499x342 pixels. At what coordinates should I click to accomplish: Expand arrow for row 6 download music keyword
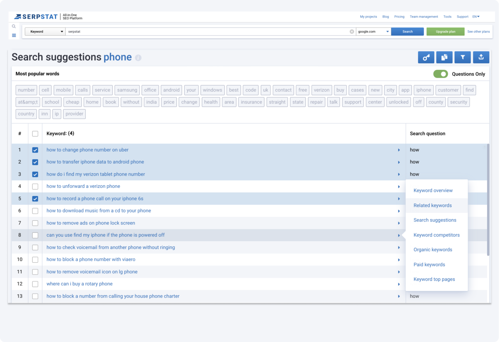tap(399, 211)
